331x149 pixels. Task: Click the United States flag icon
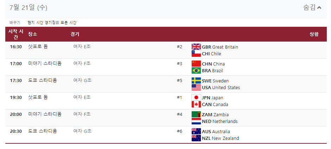(x=196, y=87)
